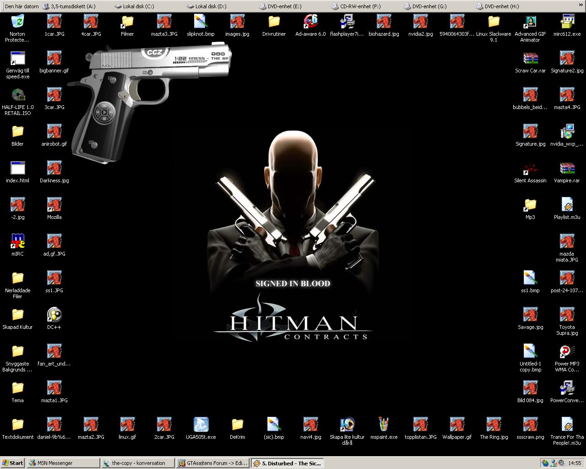
Task: Open Norton Protected recycle bin icon
Action: (17, 27)
